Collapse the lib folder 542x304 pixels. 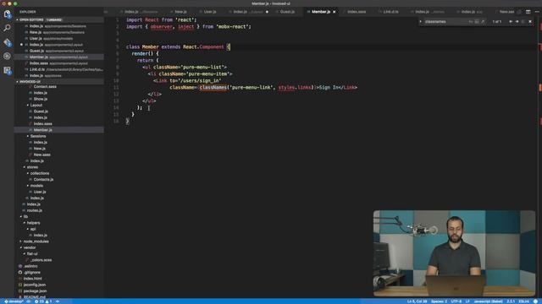tap(25, 217)
